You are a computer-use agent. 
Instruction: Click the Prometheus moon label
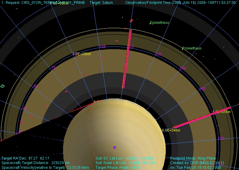(x=192, y=48)
